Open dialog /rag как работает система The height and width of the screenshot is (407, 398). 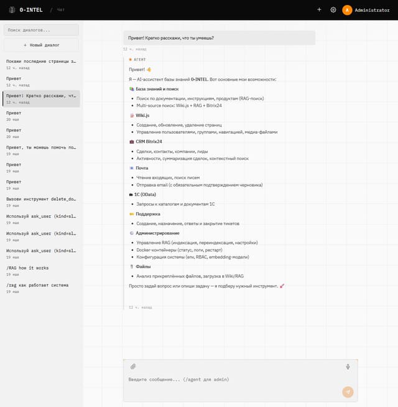(x=41, y=288)
